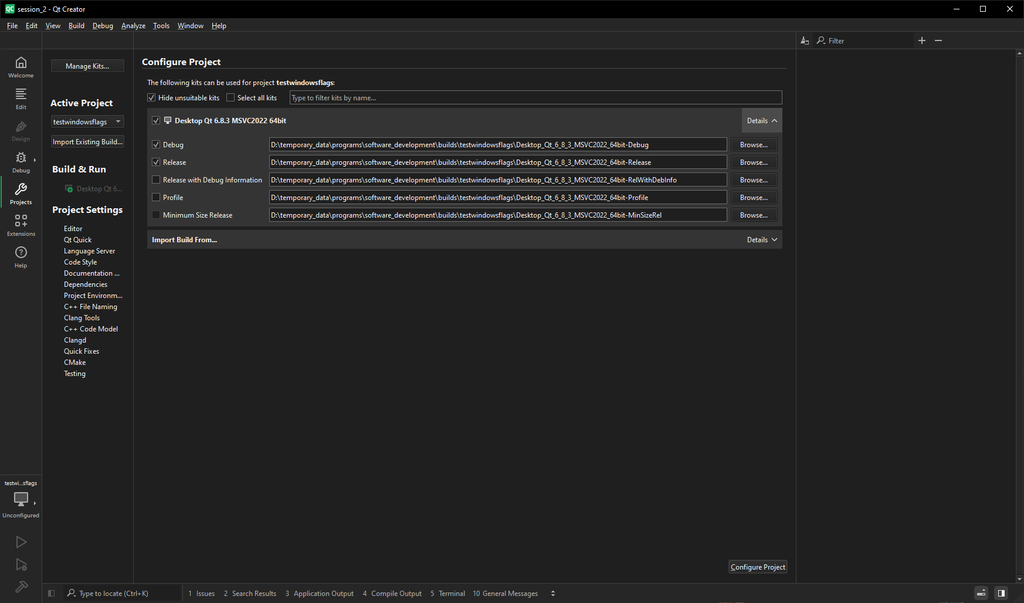This screenshot has width=1024, height=603.
Task: Open the testwindowsflags active project dropdown
Action: pyautogui.click(x=87, y=121)
